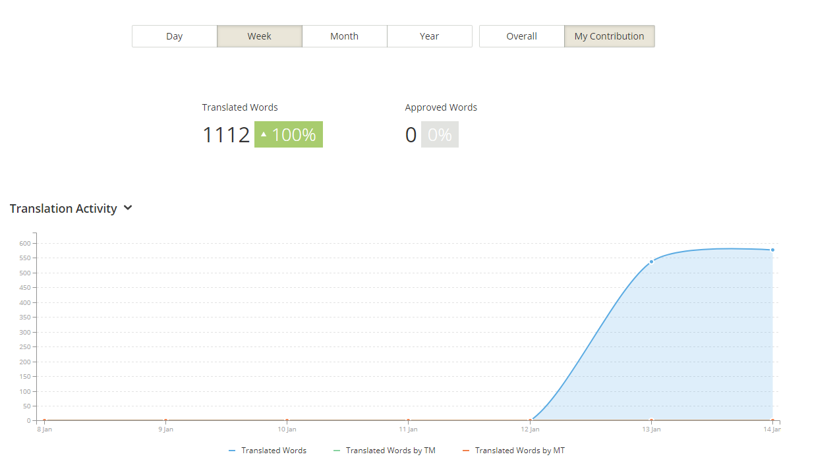Screen dimensions: 837x469
Task: Click the 9 Jan axis label
Action: (165, 429)
